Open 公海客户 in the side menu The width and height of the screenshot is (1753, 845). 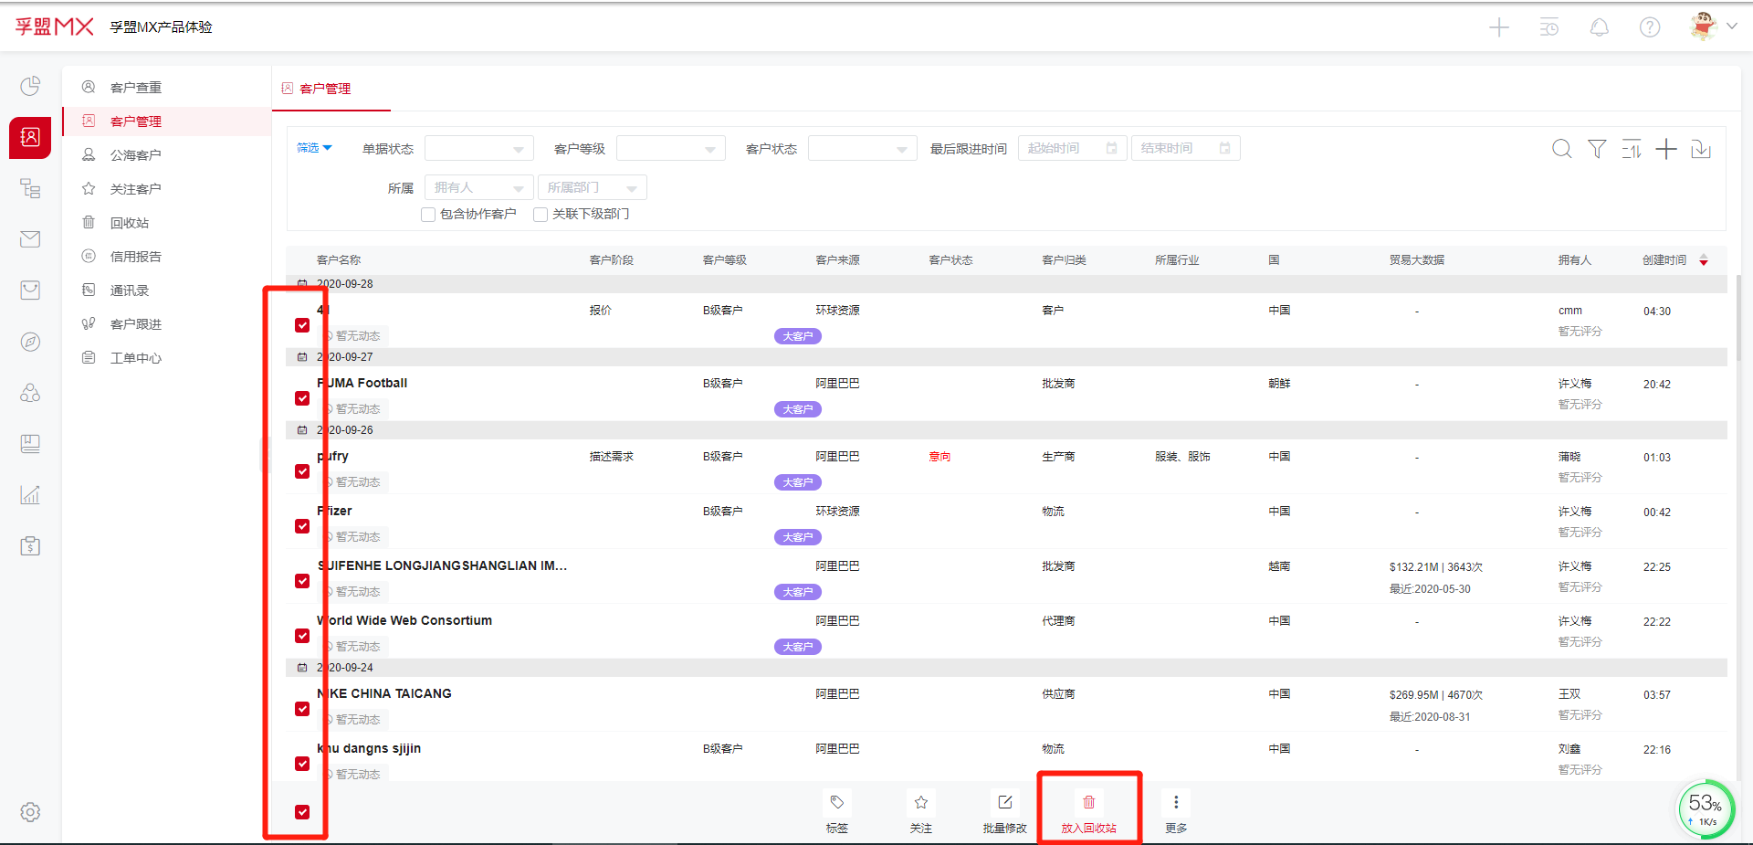tap(135, 155)
